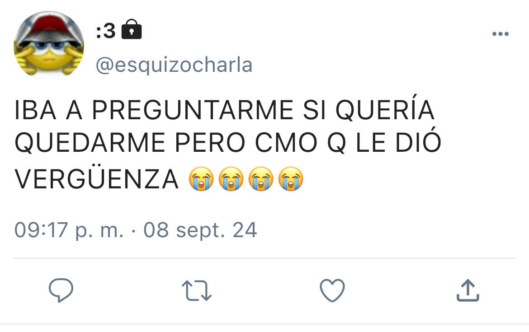Select the second crying emoji
The width and height of the screenshot is (529, 332).
231,178
